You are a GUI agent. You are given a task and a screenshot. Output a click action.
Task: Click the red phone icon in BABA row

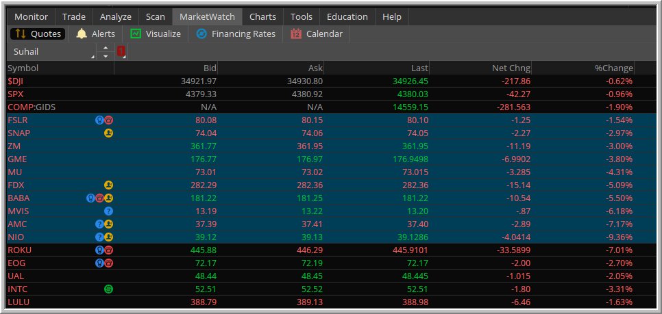tap(99, 198)
